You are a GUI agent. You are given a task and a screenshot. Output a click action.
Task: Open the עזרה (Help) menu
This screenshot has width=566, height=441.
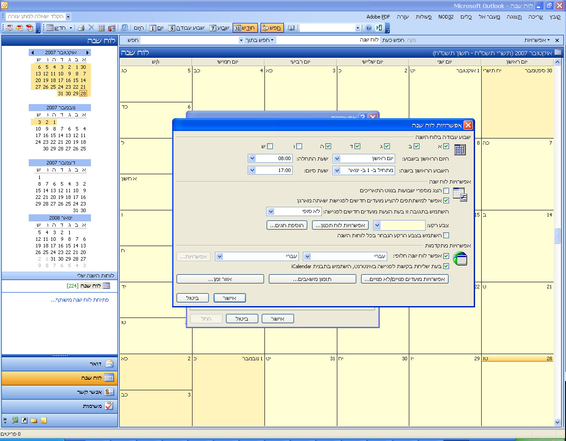click(x=402, y=17)
